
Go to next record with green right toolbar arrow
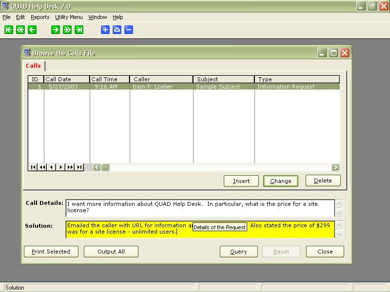[x=56, y=30]
